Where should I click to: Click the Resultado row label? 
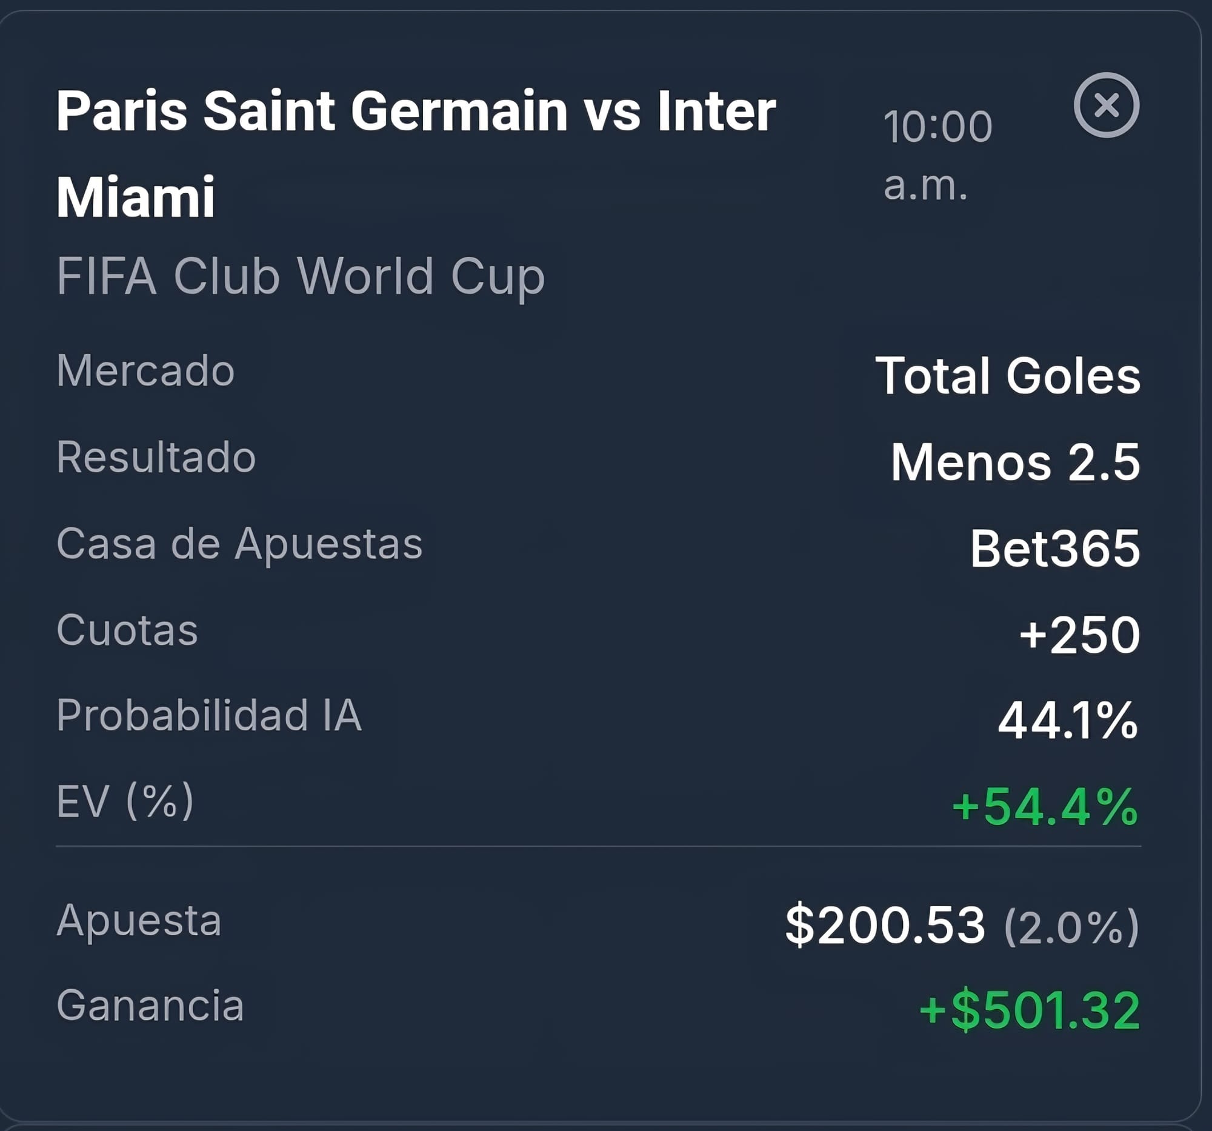click(x=156, y=456)
